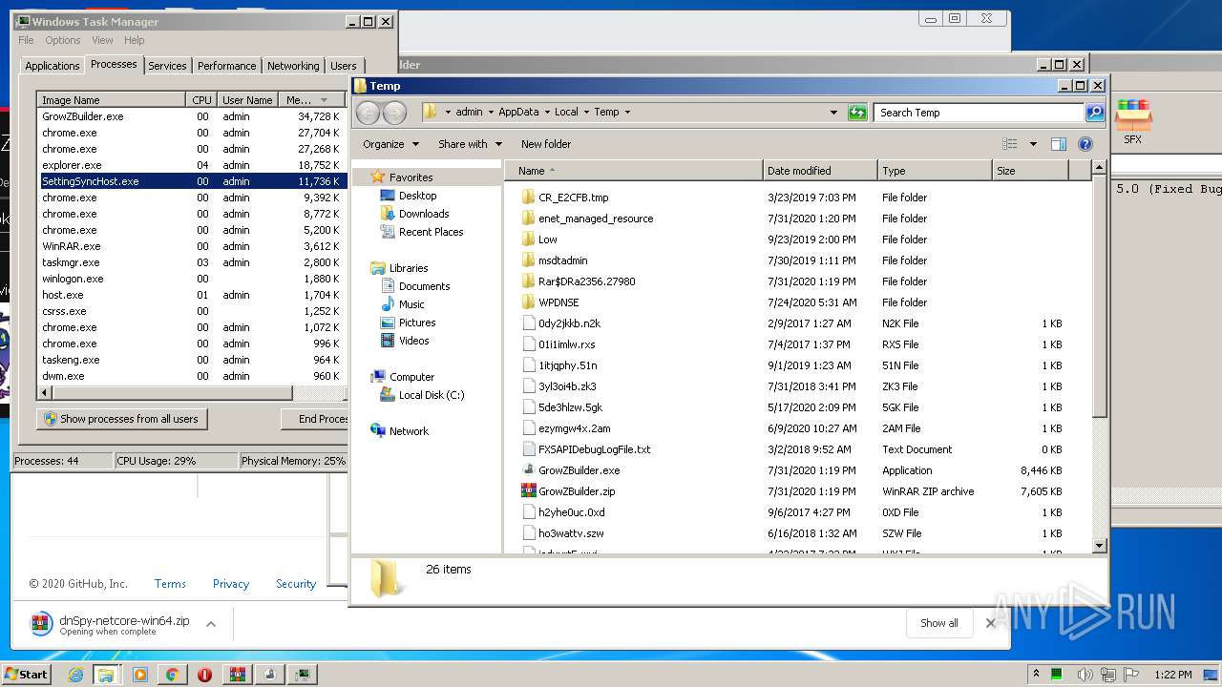This screenshot has width=1222, height=687.
Task: Open the GitHub Terms link
Action: (x=170, y=584)
